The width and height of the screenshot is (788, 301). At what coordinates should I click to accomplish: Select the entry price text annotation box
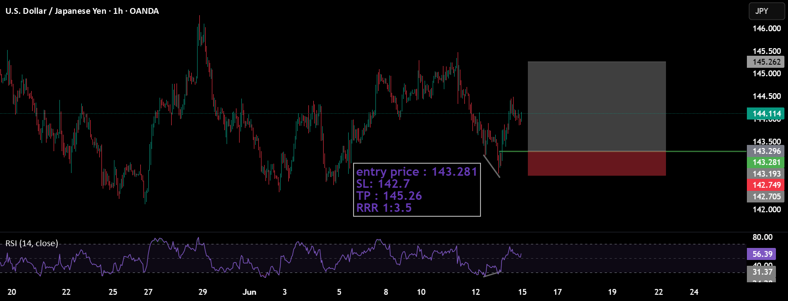[x=417, y=190]
